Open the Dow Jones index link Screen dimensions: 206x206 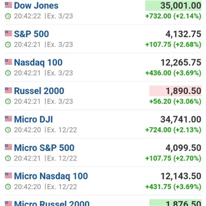[x=36, y=5]
